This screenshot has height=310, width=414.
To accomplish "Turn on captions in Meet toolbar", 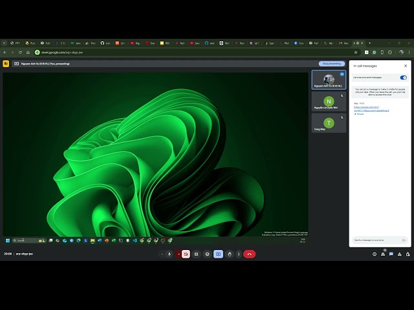I will (x=196, y=254).
